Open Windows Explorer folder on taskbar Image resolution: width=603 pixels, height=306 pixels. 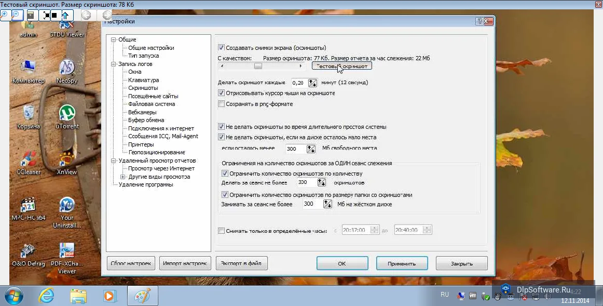(78, 296)
